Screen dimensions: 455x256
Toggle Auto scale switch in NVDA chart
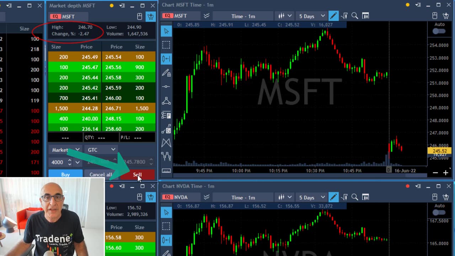coord(439,212)
